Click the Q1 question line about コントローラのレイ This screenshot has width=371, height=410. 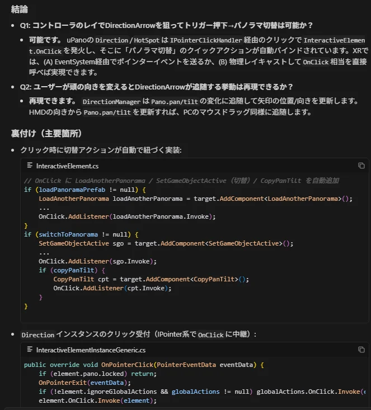pos(166,25)
